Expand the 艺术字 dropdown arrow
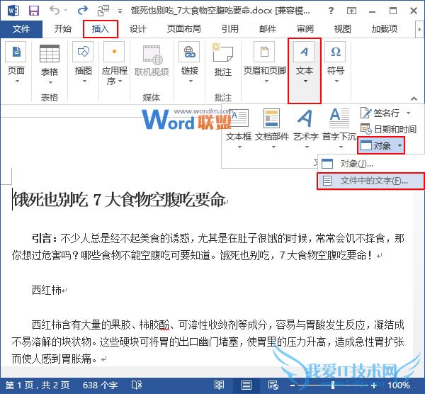The height and width of the screenshot is (394, 425). [307, 147]
